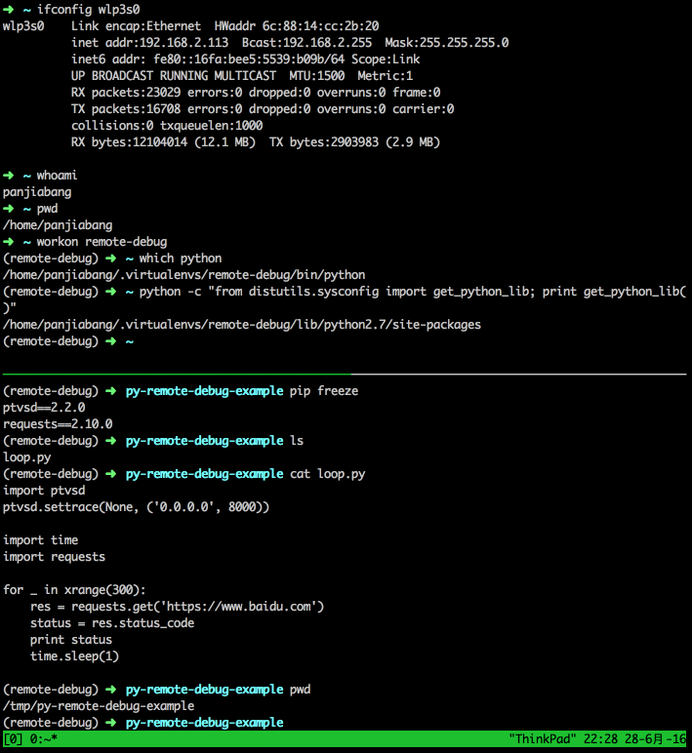Click the tmux session '[0]' indicator

pyautogui.click(x=13, y=739)
